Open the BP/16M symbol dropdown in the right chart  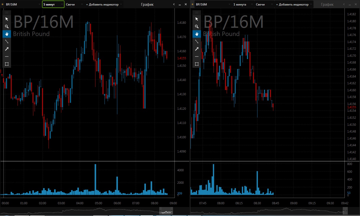pos(213,4)
